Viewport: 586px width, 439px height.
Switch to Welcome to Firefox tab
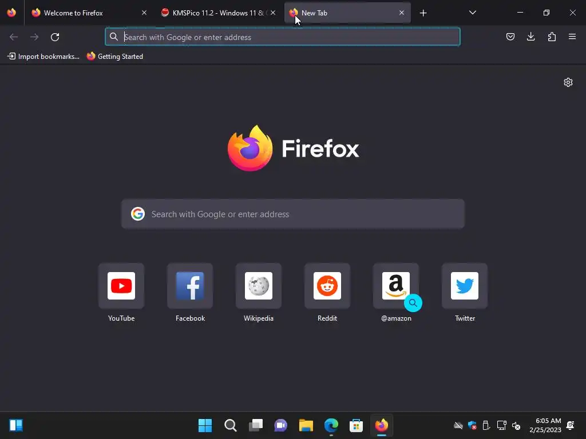coord(89,13)
